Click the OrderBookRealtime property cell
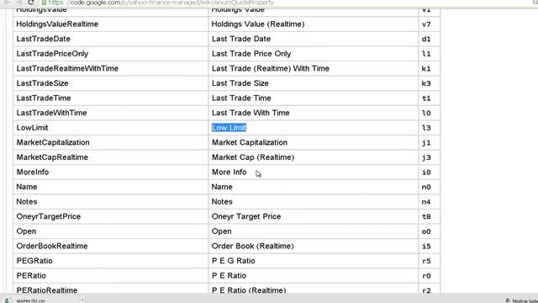Viewport: 538px width, 303px height. (x=111, y=246)
